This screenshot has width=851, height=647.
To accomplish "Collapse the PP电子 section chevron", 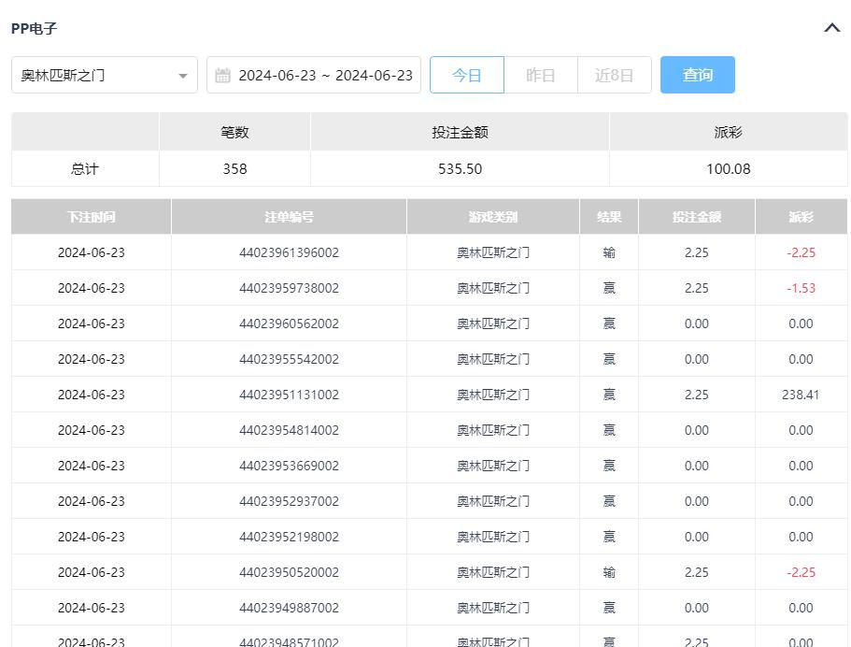I will point(831,28).
